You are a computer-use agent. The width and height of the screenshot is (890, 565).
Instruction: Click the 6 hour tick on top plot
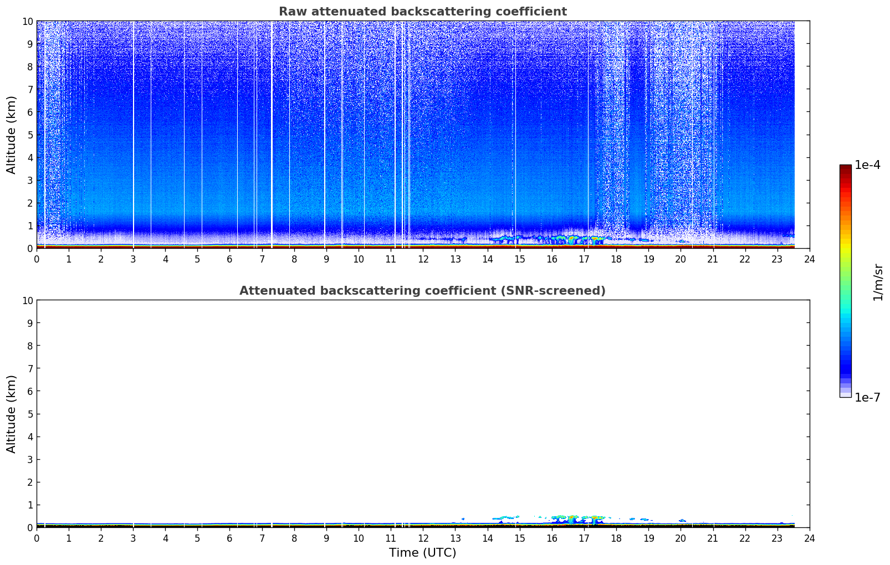click(x=230, y=259)
